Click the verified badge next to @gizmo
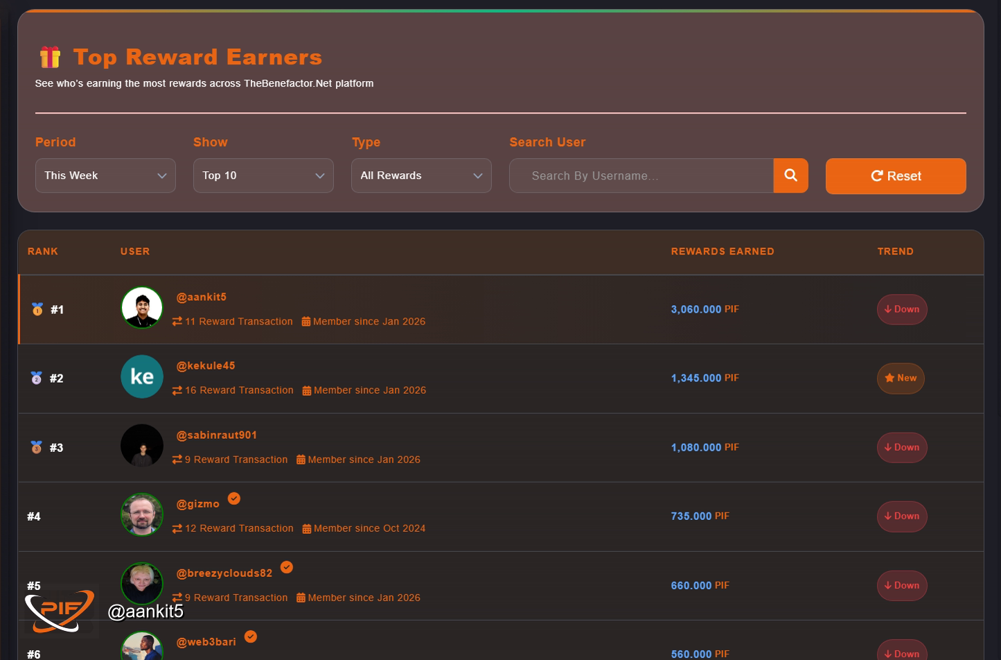The width and height of the screenshot is (1001, 660). (x=234, y=498)
